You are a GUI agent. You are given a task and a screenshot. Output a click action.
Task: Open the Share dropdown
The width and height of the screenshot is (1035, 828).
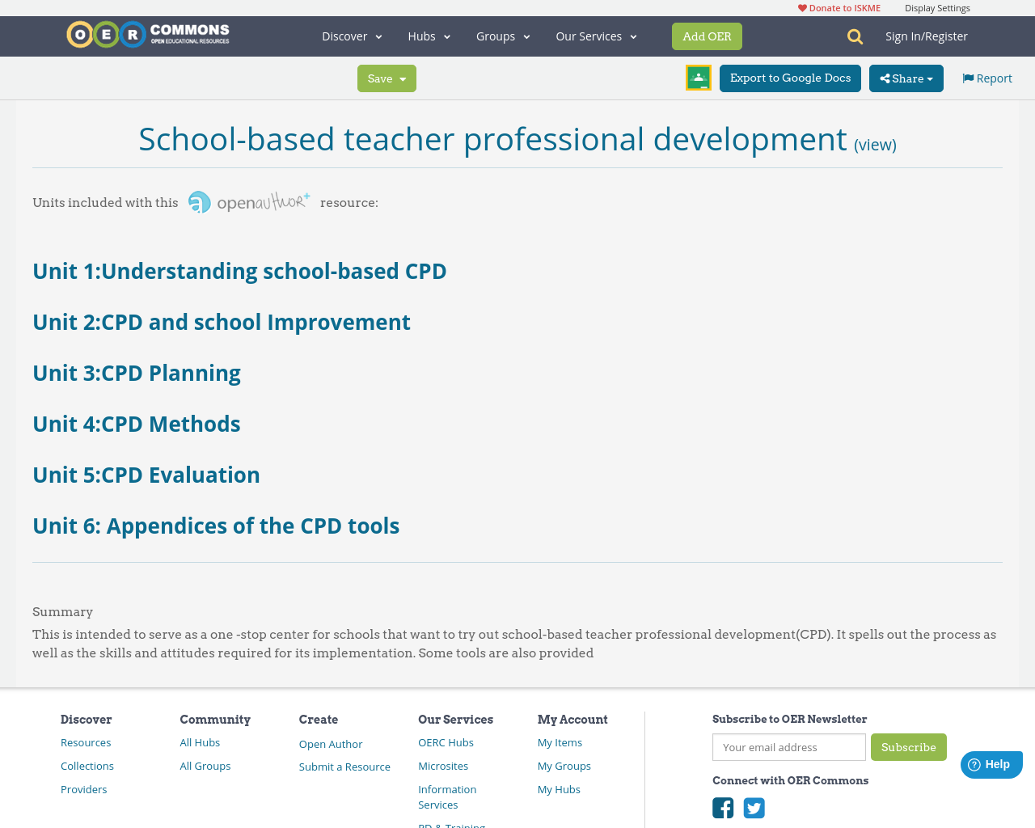point(906,77)
